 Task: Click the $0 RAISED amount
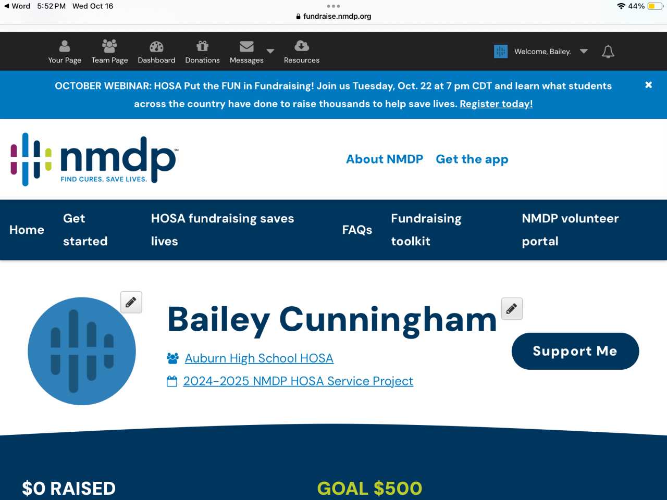(x=69, y=489)
